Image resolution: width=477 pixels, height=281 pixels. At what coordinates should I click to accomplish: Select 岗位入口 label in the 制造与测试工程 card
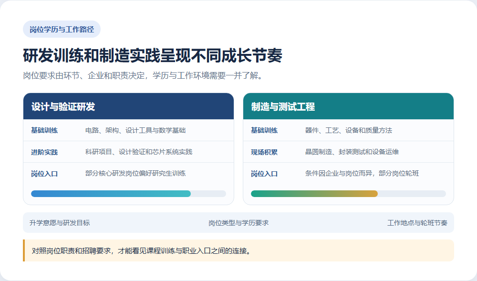click(264, 174)
